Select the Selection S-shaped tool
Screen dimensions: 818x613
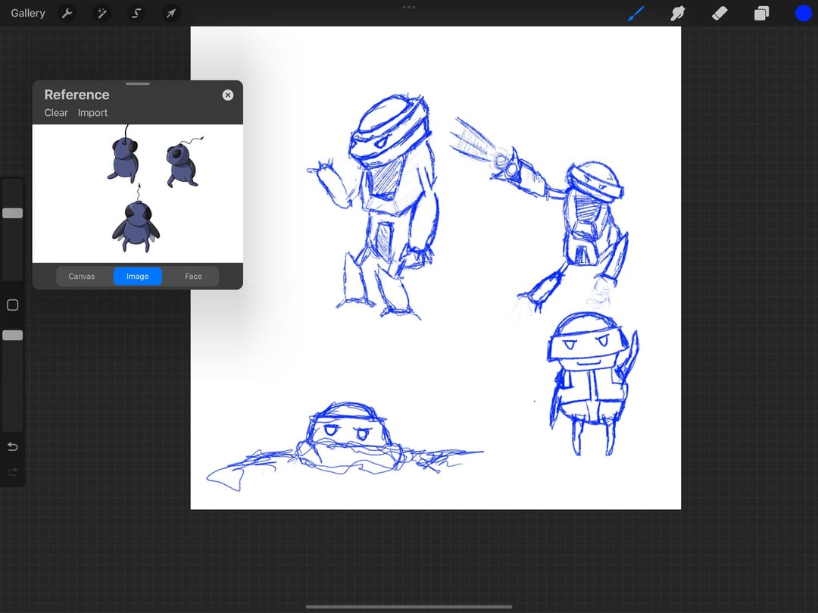pyautogui.click(x=136, y=13)
